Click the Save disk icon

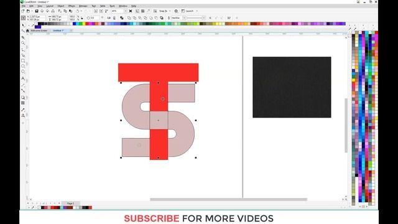(x=37, y=11)
